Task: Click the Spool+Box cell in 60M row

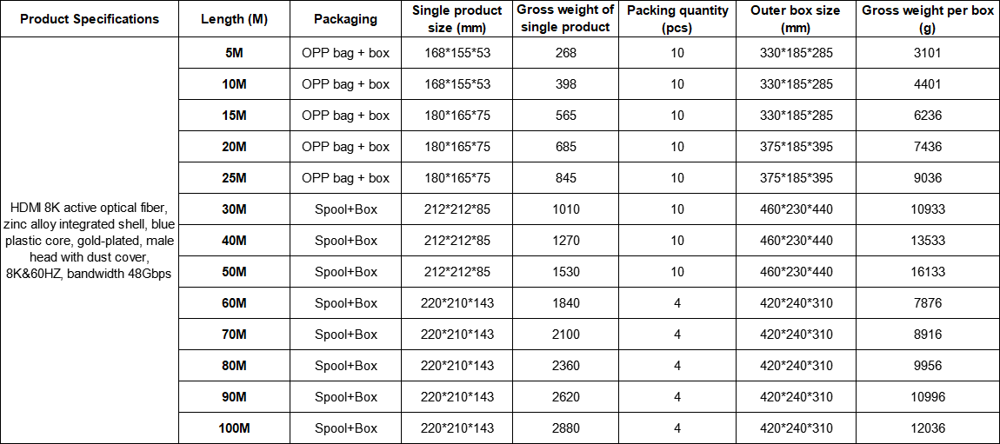Action: click(x=346, y=303)
